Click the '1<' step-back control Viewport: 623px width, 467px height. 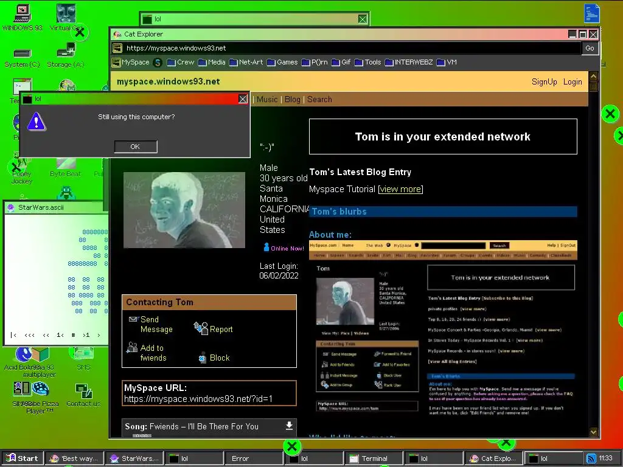pos(60,335)
